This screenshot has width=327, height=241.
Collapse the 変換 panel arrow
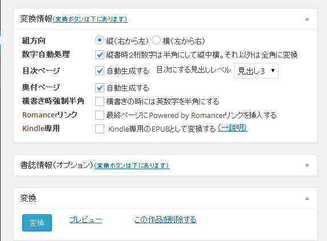307,198
